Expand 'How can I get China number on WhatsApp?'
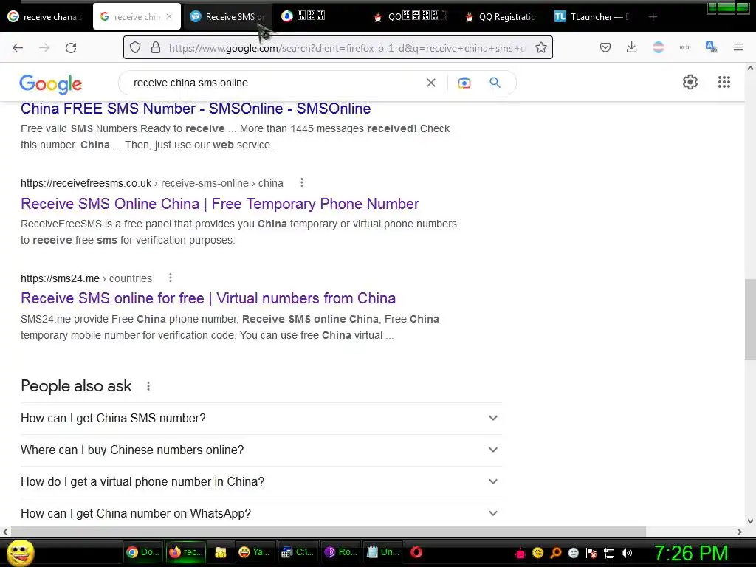Viewport: 756px width, 567px height. tap(261, 513)
